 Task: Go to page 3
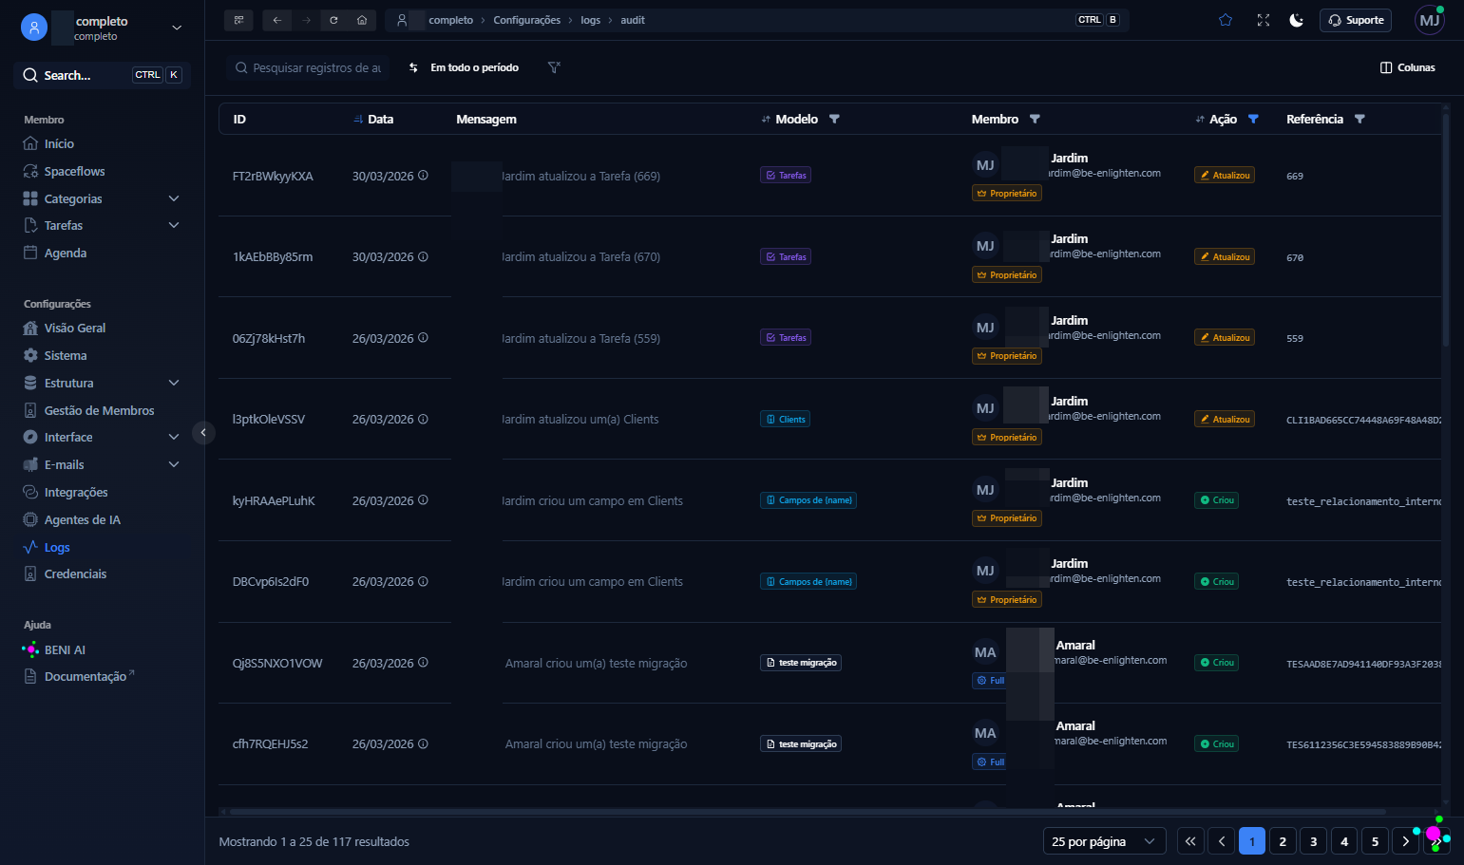1314,841
